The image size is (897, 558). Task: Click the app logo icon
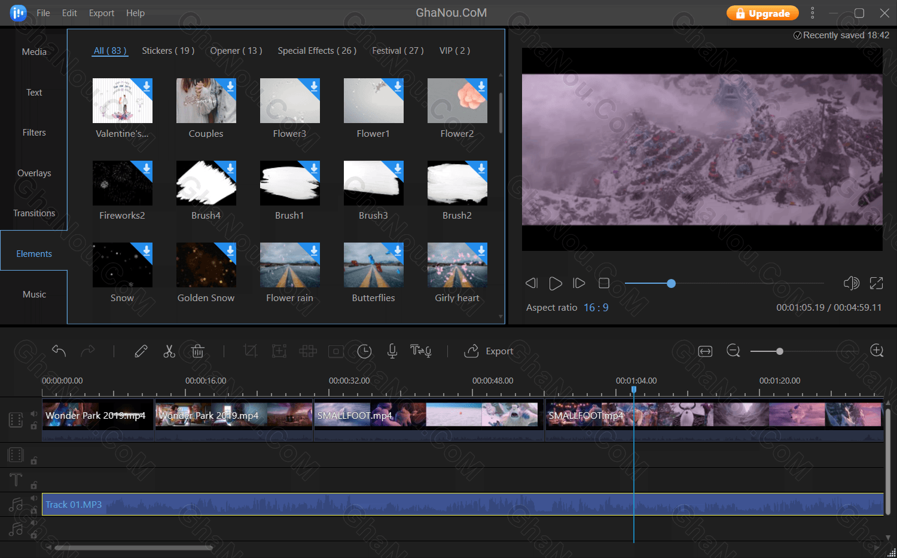(x=19, y=13)
